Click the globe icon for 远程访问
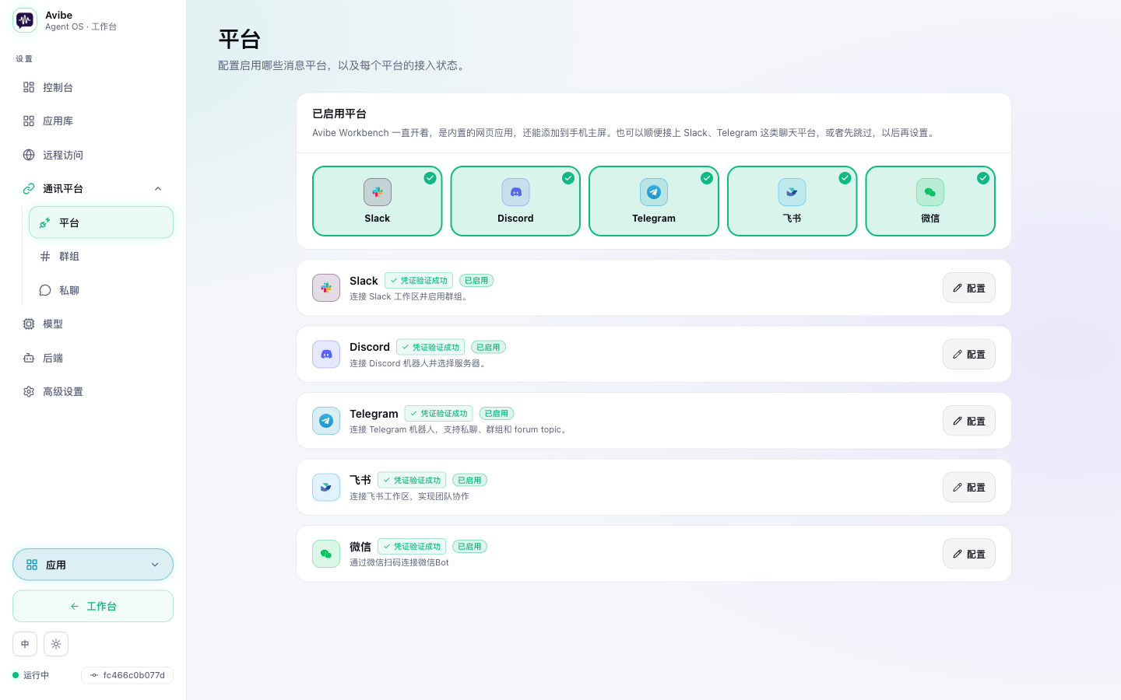The image size is (1121, 700). point(29,155)
